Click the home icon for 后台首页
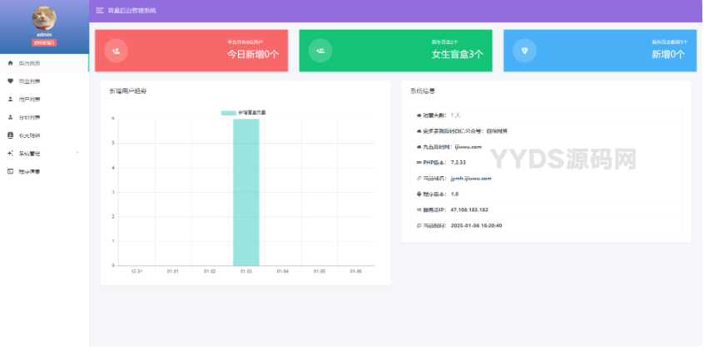This screenshot has width=704, height=349. click(11, 63)
